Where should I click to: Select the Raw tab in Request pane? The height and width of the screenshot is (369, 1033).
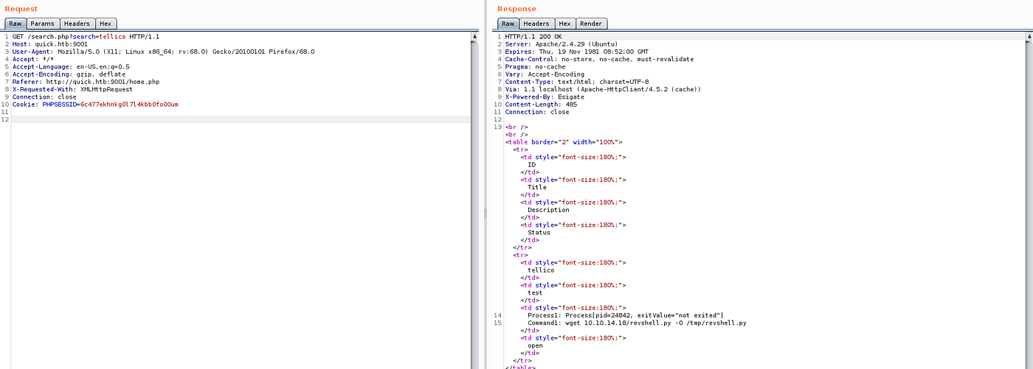pos(15,24)
